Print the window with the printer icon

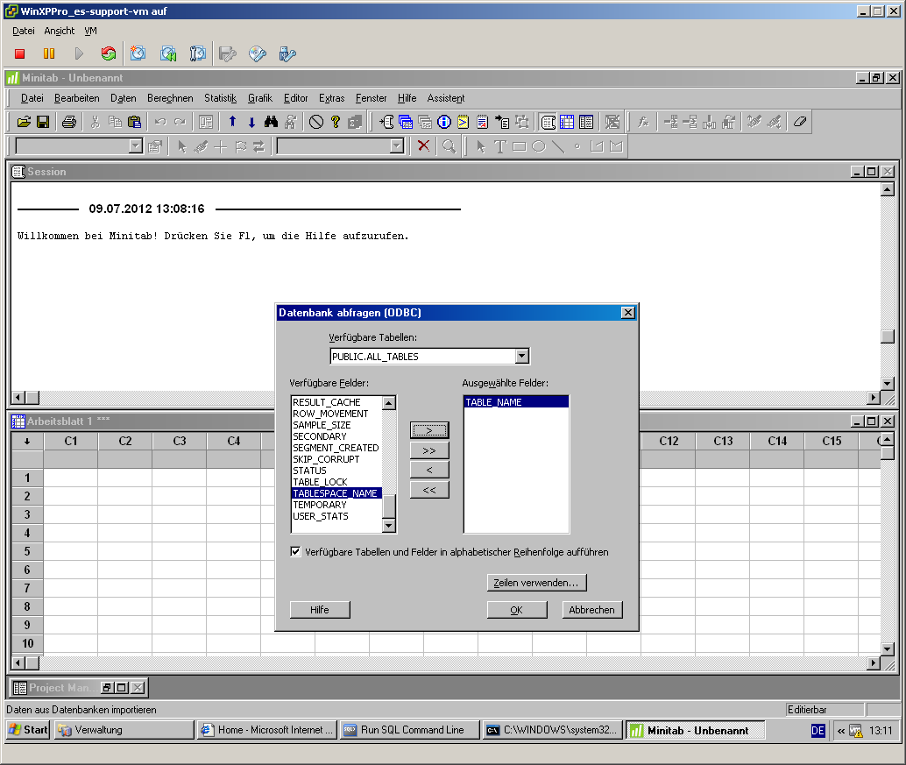[x=69, y=122]
